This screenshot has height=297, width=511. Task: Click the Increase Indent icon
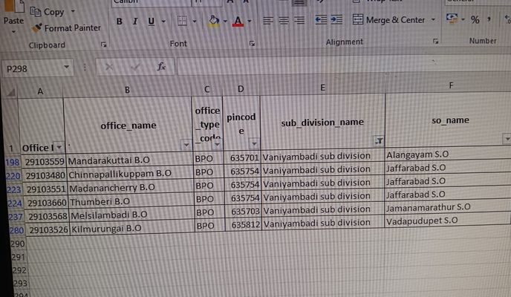click(336, 20)
